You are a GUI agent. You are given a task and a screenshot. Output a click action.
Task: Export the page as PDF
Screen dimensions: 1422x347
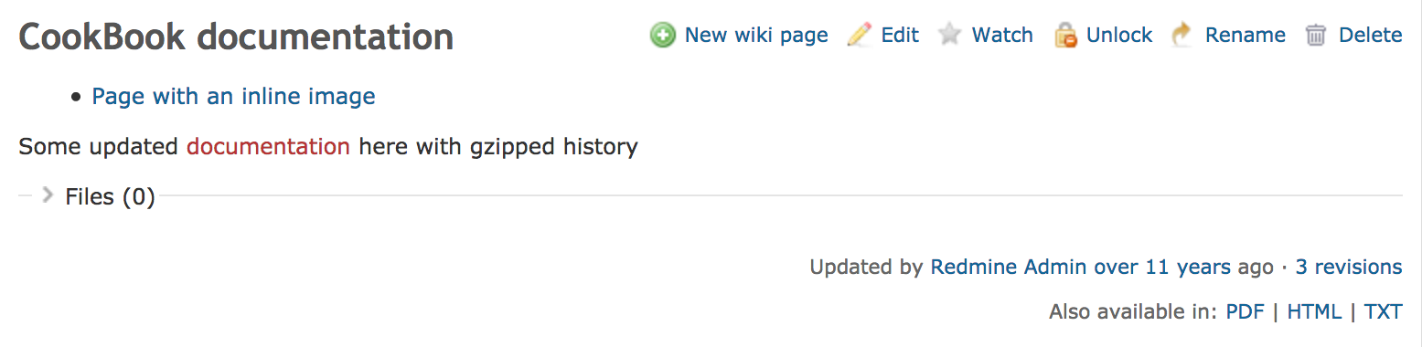point(1246,312)
